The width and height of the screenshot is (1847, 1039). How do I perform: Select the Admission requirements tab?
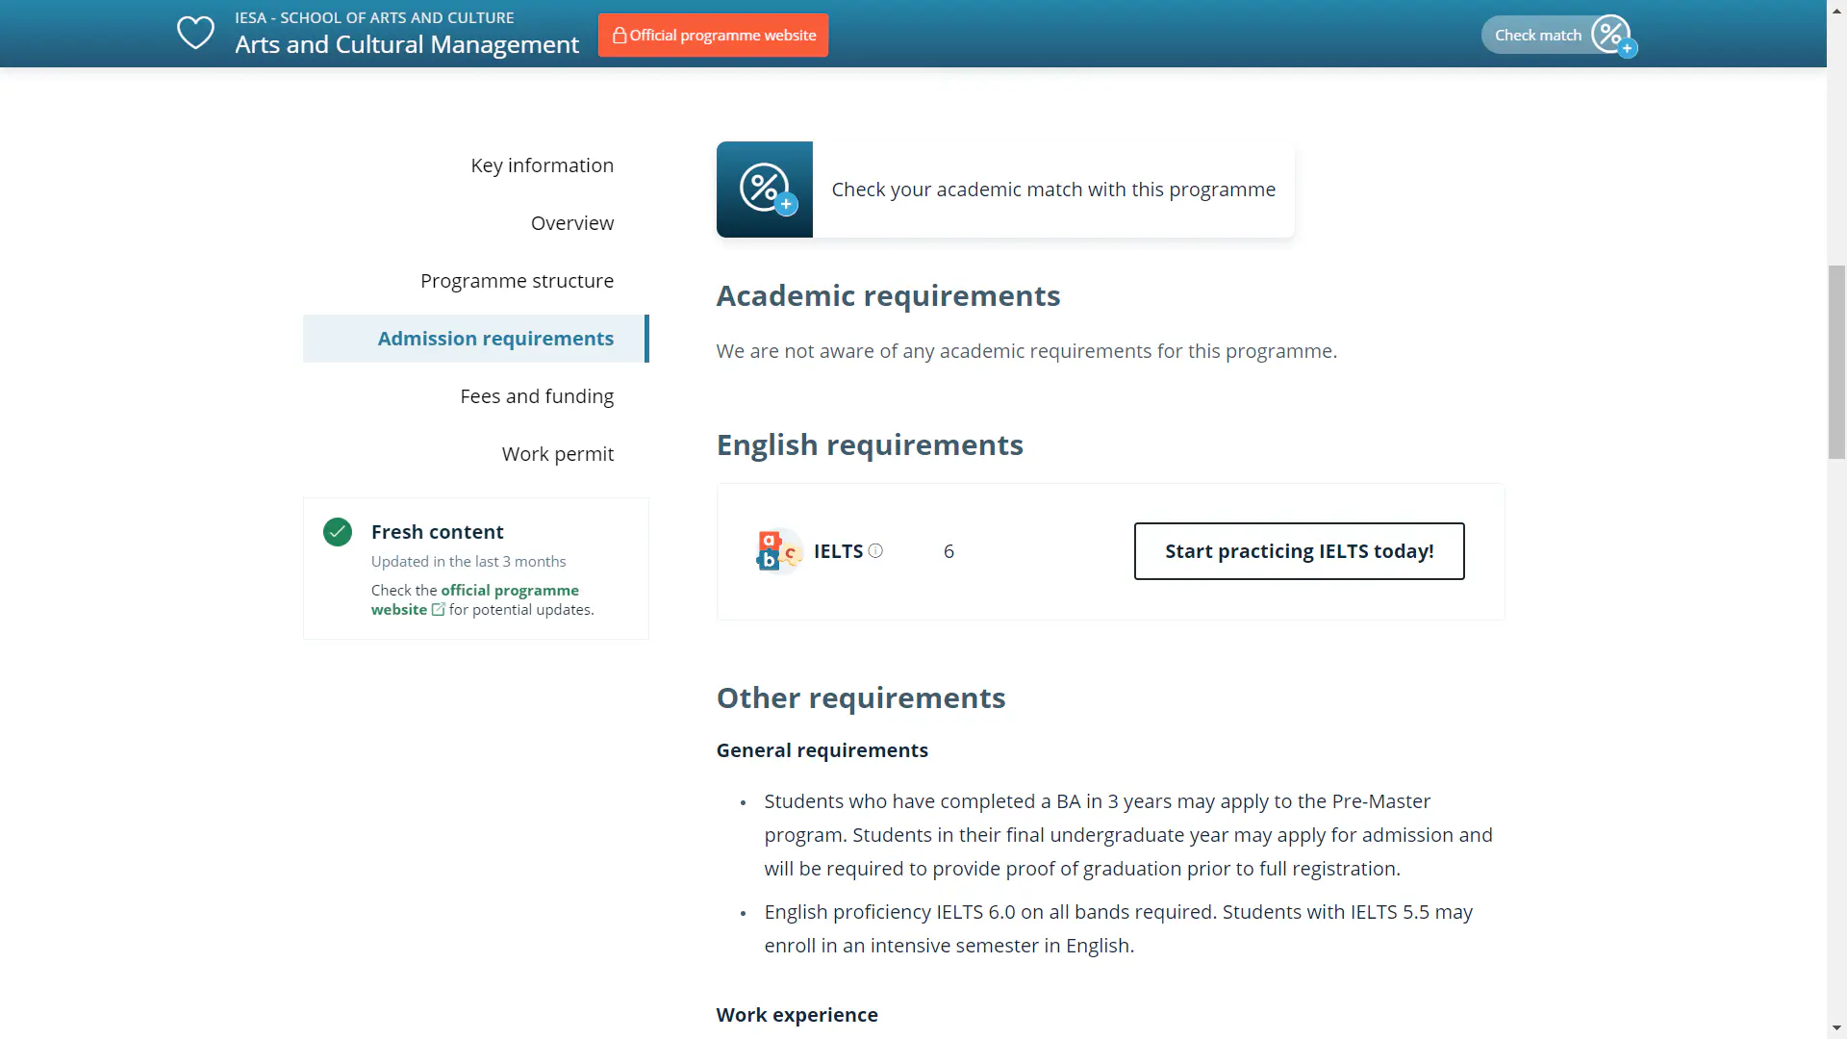494,338
